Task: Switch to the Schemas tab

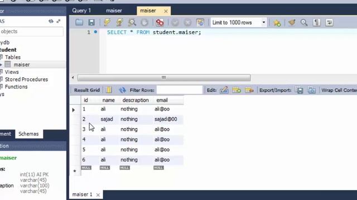Action: (28, 134)
